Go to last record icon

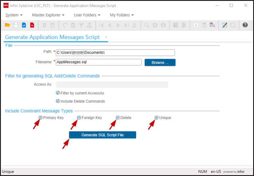127,25
